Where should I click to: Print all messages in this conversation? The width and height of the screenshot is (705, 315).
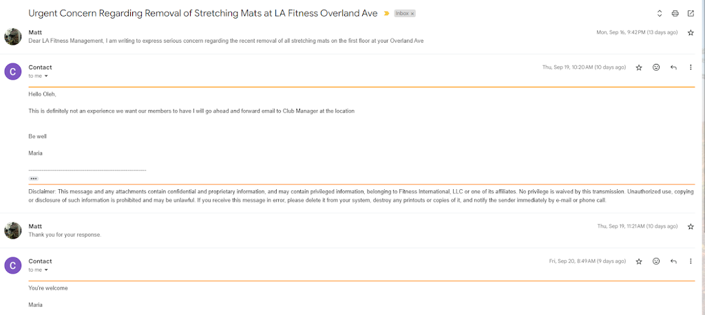(x=675, y=13)
